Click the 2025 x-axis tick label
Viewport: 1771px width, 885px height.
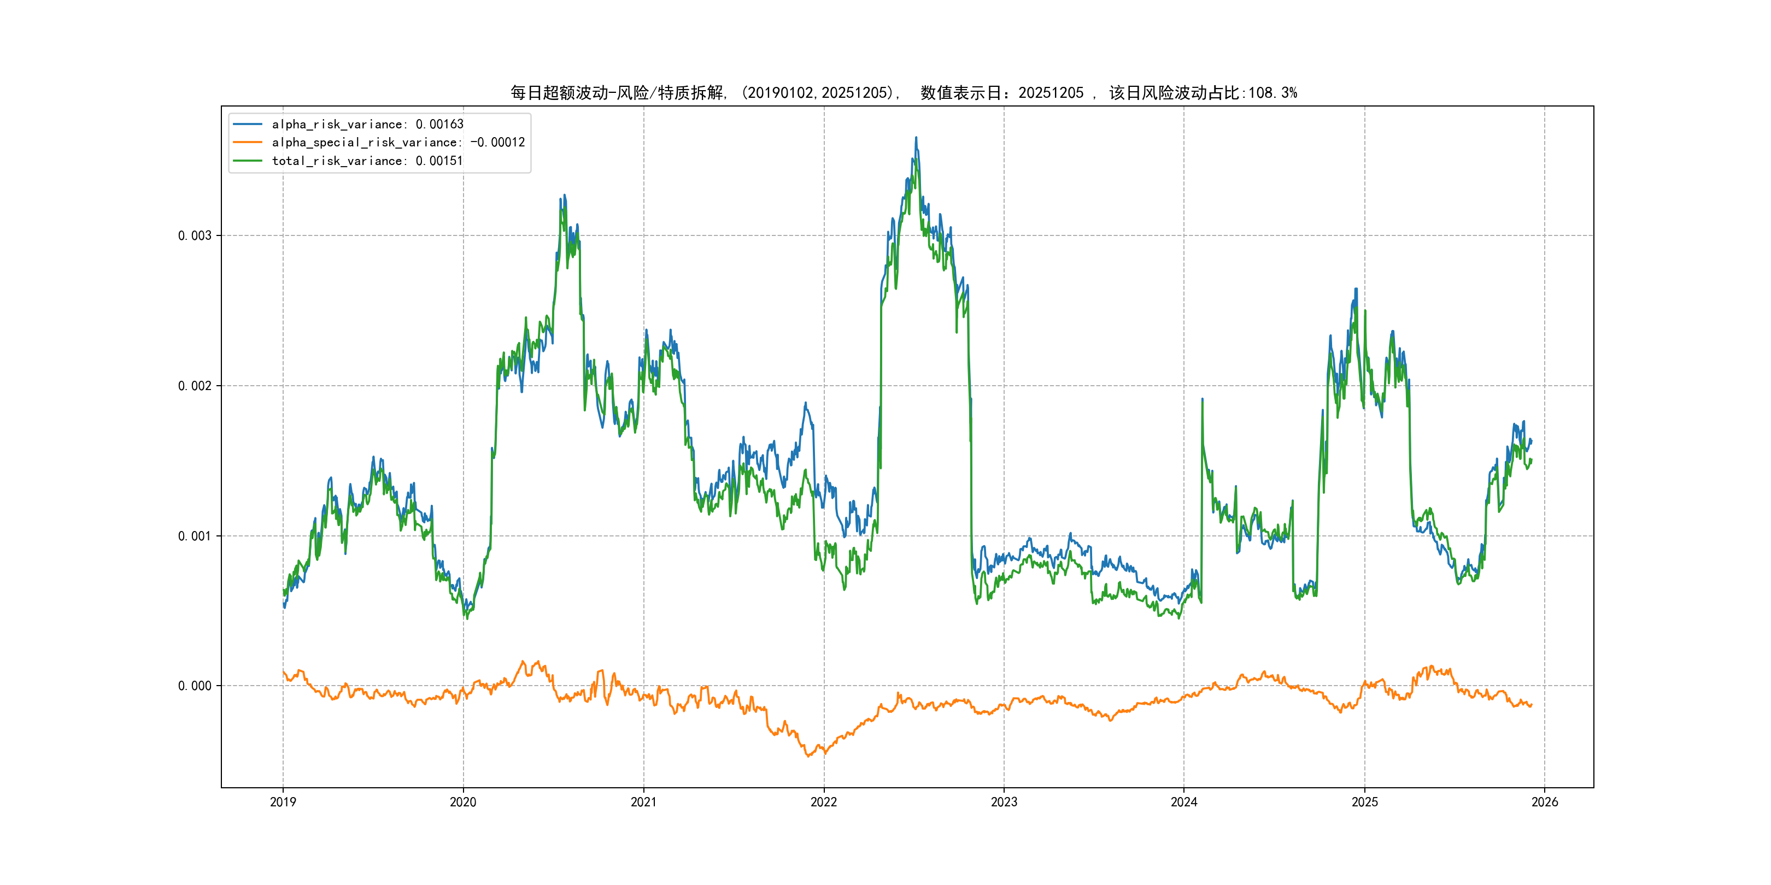1365,802
